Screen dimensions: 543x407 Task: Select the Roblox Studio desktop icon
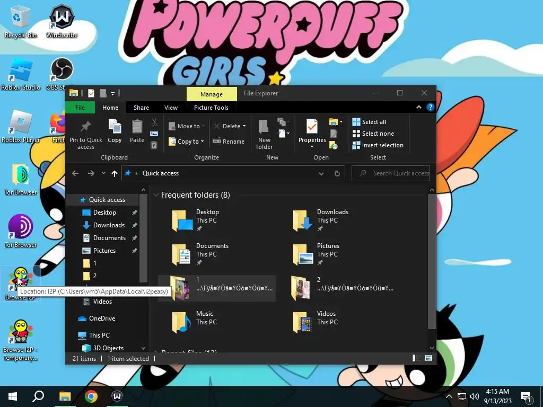[21, 75]
